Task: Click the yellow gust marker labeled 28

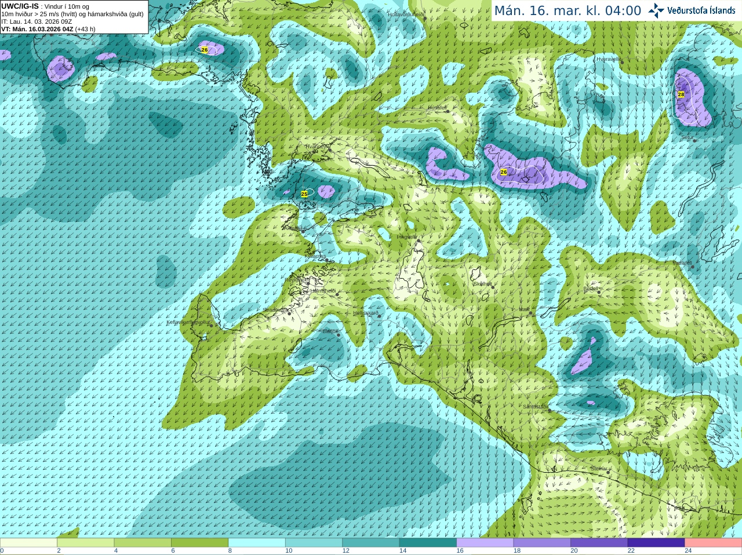Action: tap(681, 94)
